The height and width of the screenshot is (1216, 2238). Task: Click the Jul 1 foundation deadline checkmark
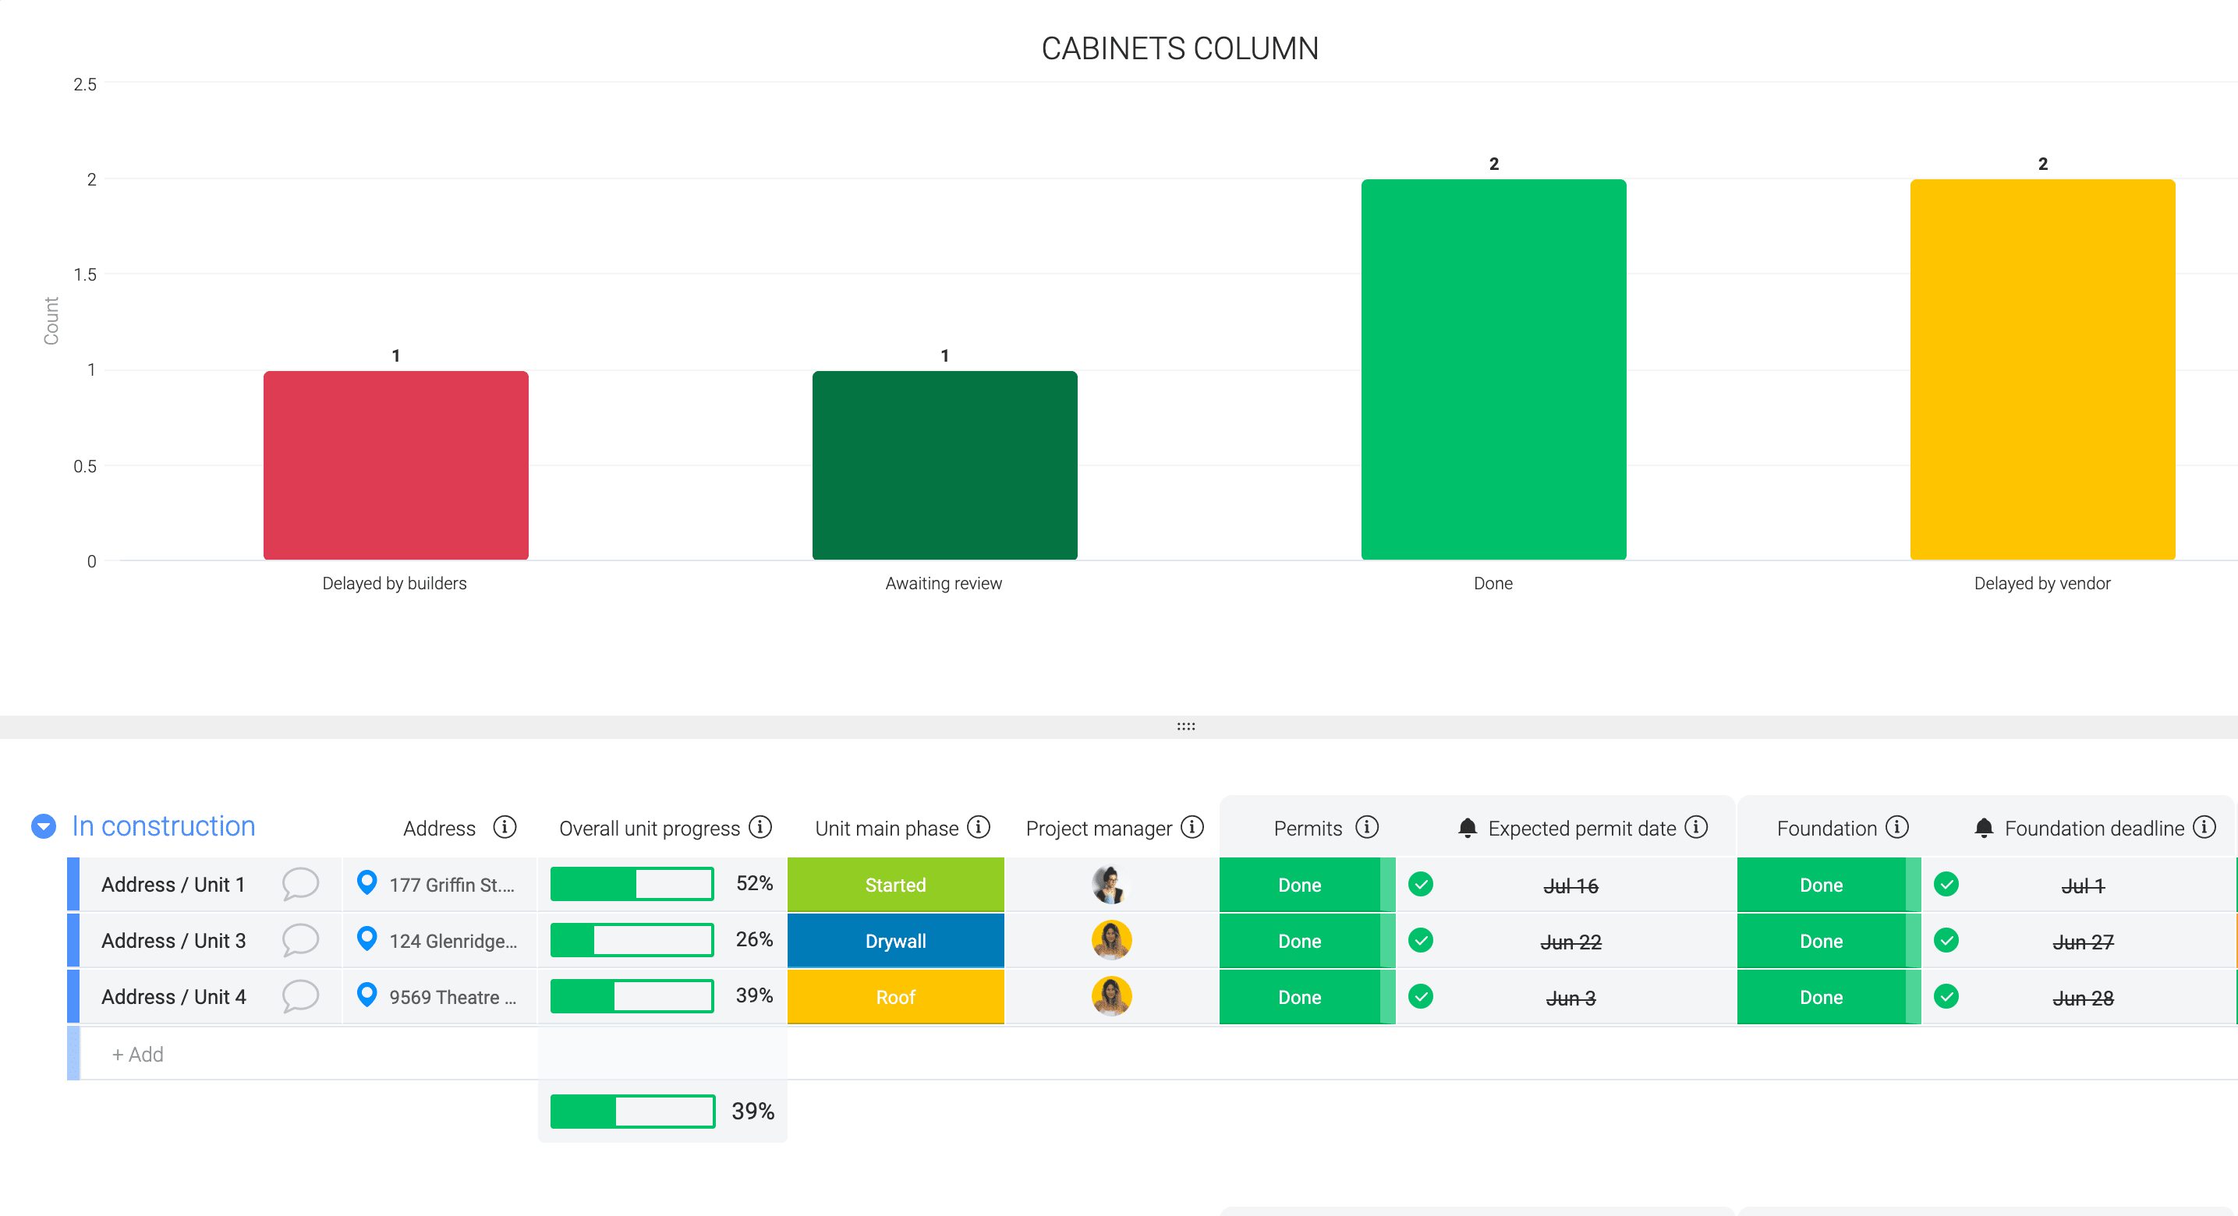pyautogui.click(x=1947, y=884)
